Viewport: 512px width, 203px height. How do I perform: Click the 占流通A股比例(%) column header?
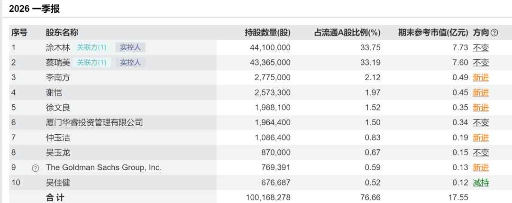pos(347,33)
